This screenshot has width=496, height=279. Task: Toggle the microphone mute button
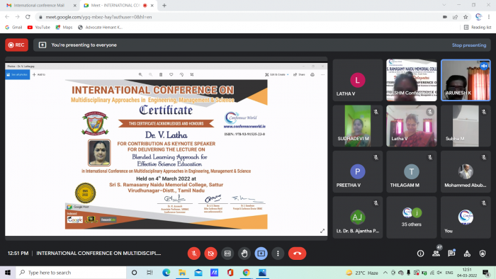(194, 254)
